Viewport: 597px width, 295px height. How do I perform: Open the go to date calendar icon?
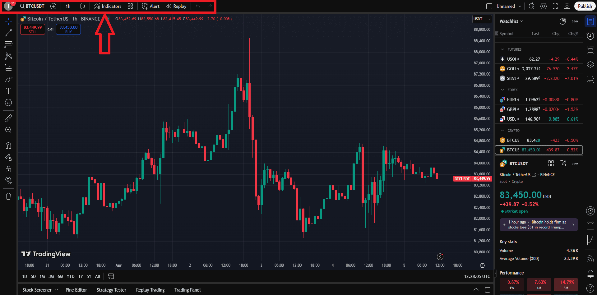(111, 276)
